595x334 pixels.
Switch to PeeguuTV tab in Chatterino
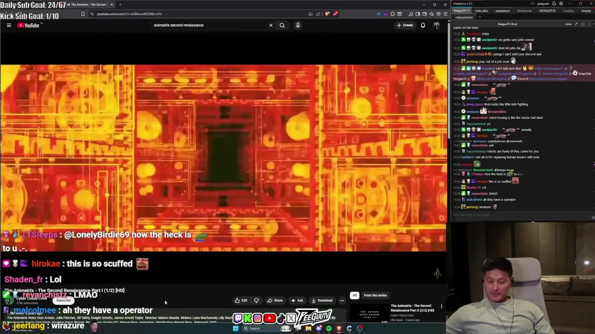[x=460, y=11]
